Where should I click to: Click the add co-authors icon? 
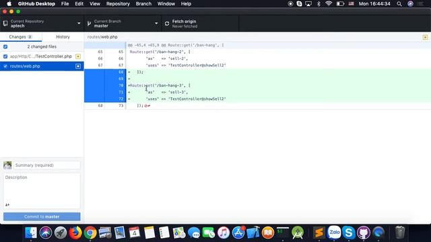click(x=7, y=204)
